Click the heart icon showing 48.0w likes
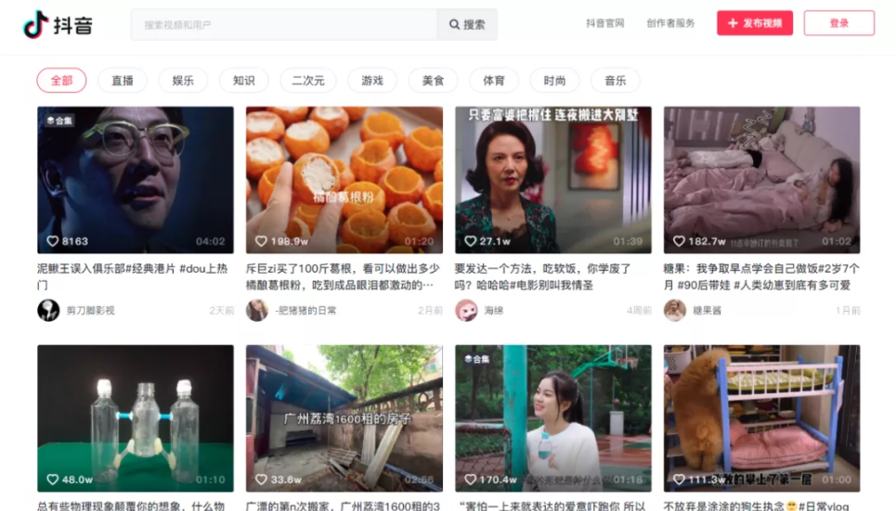This screenshot has width=896, height=511. pos(53,479)
